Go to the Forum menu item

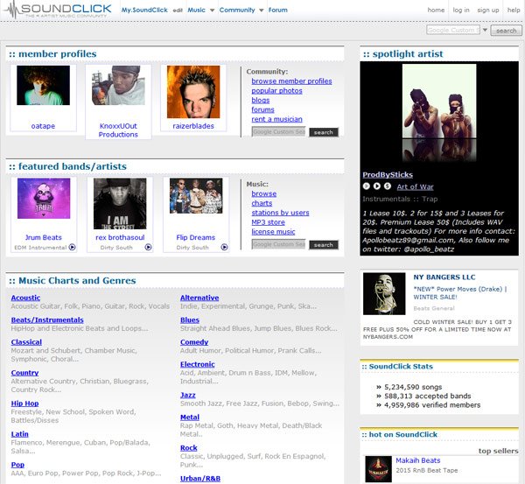278,10
